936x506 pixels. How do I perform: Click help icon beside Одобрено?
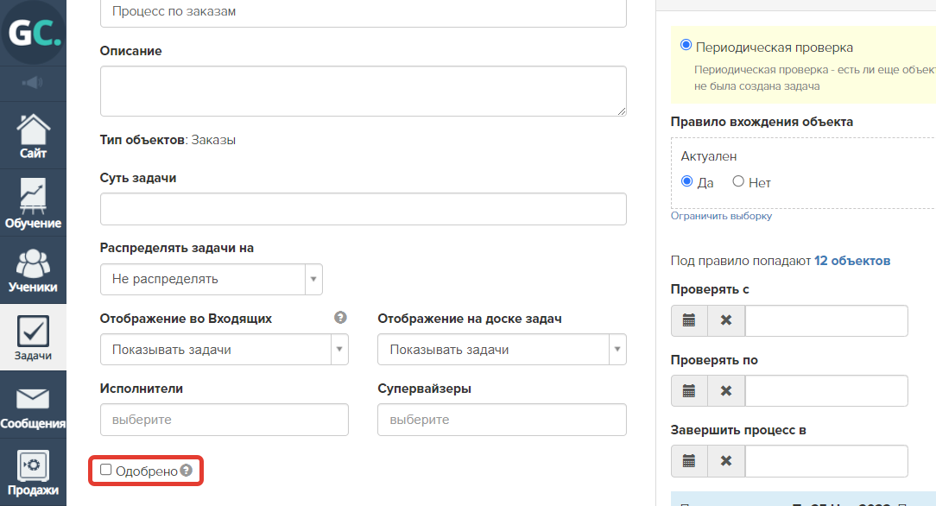point(186,471)
